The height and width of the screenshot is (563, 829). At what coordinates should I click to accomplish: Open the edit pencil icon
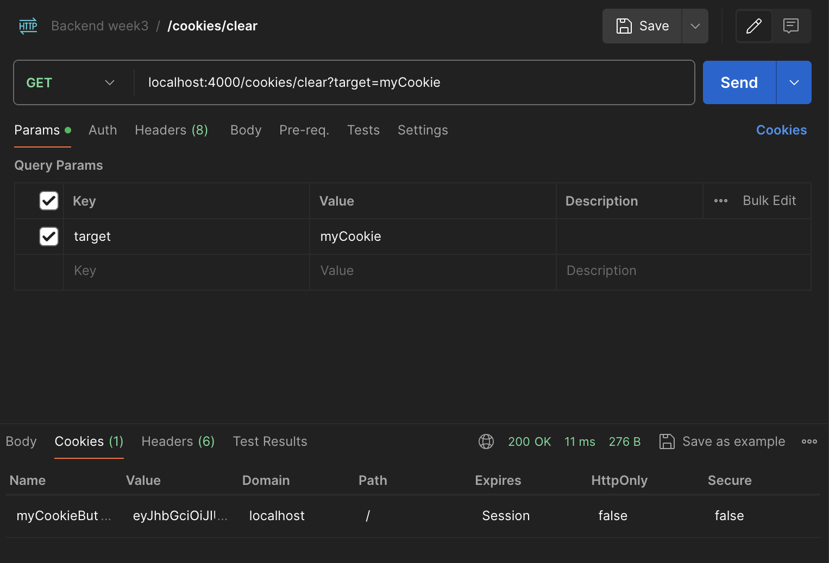point(754,26)
